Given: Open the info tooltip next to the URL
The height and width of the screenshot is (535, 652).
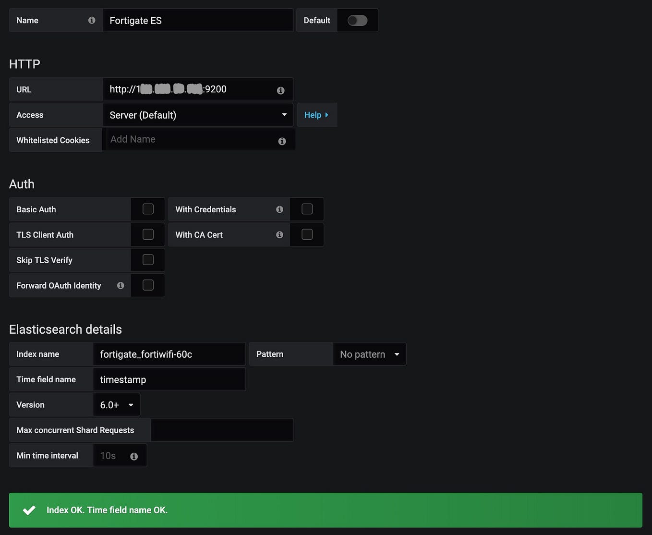Looking at the screenshot, I should point(280,90).
